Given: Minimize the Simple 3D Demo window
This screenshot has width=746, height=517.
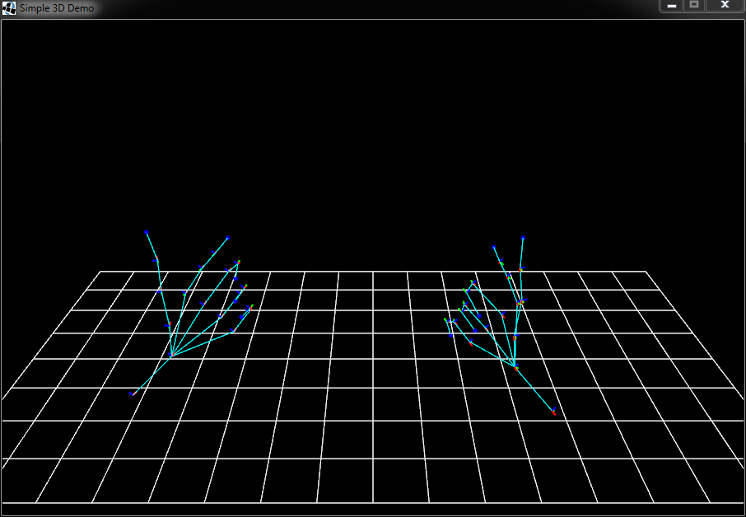Looking at the screenshot, I should click(672, 5).
